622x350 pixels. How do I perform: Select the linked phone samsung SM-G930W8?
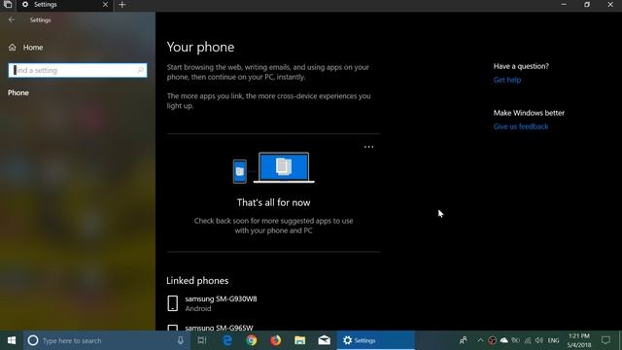click(212, 303)
